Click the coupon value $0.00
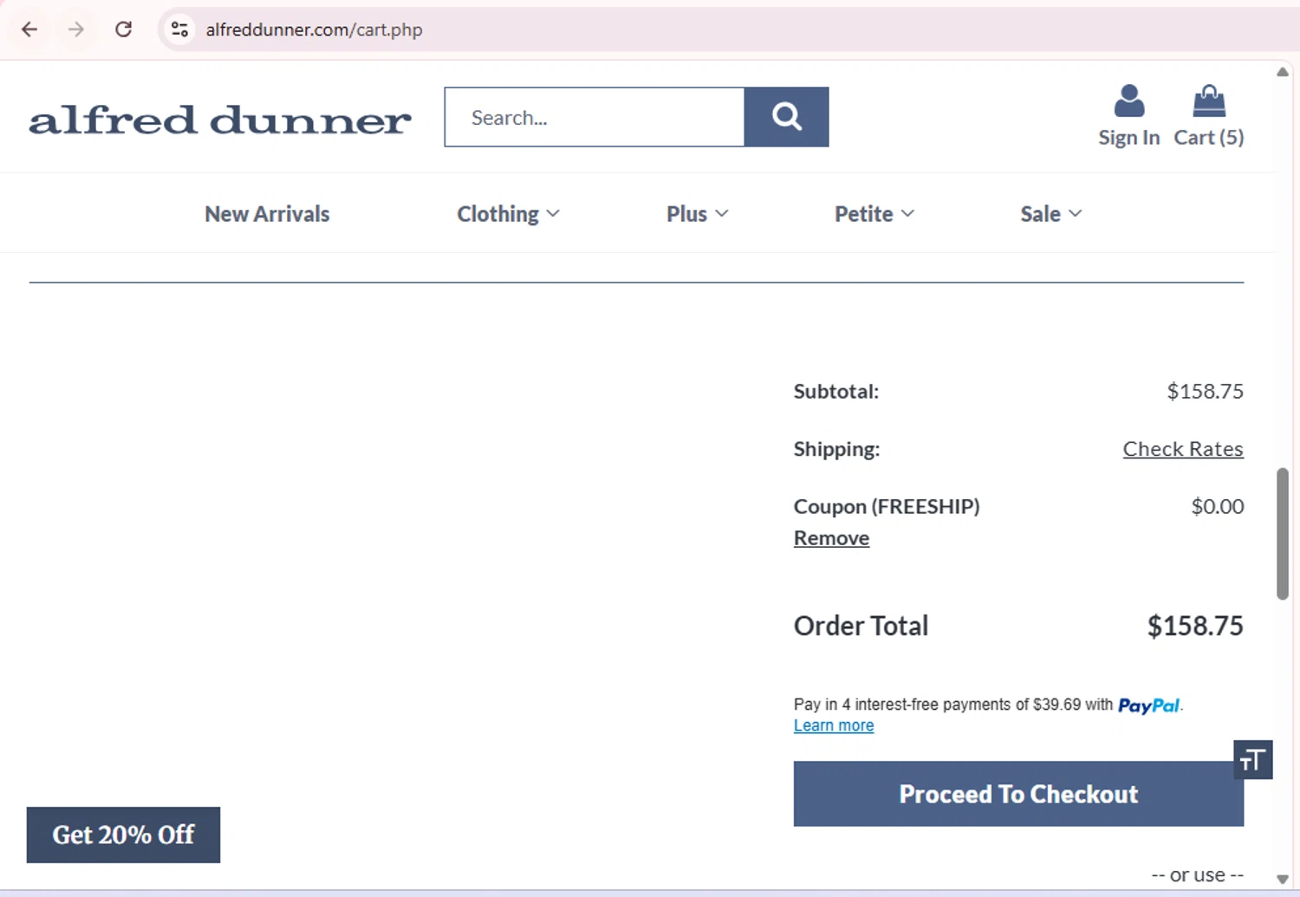Viewport: 1300px width, 897px height. pos(1217,506)
